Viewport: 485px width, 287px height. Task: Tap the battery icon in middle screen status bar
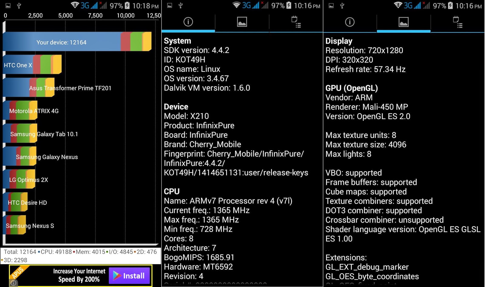[289, 5]
